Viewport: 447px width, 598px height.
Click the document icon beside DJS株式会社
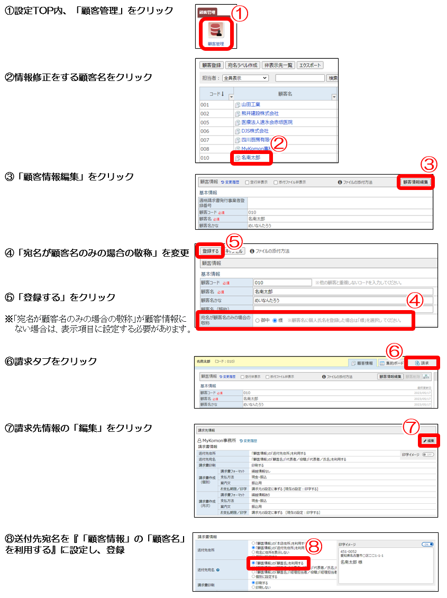click(x=238, y=131)
